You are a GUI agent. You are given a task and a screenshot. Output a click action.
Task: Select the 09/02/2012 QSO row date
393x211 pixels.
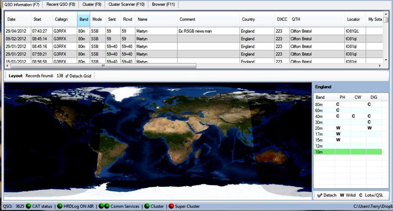(16, 39)
